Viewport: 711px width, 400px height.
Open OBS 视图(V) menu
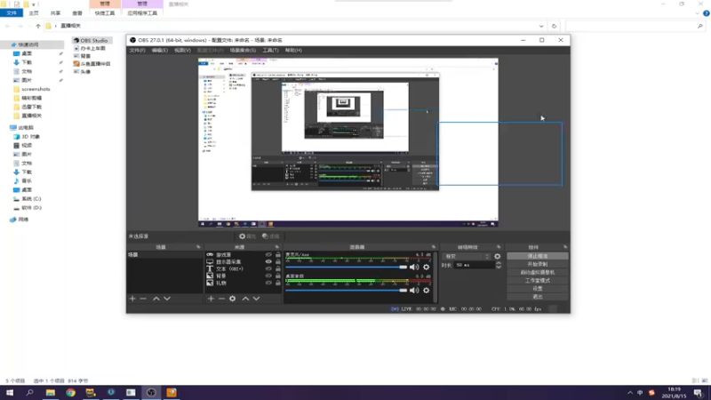(182, 51)
